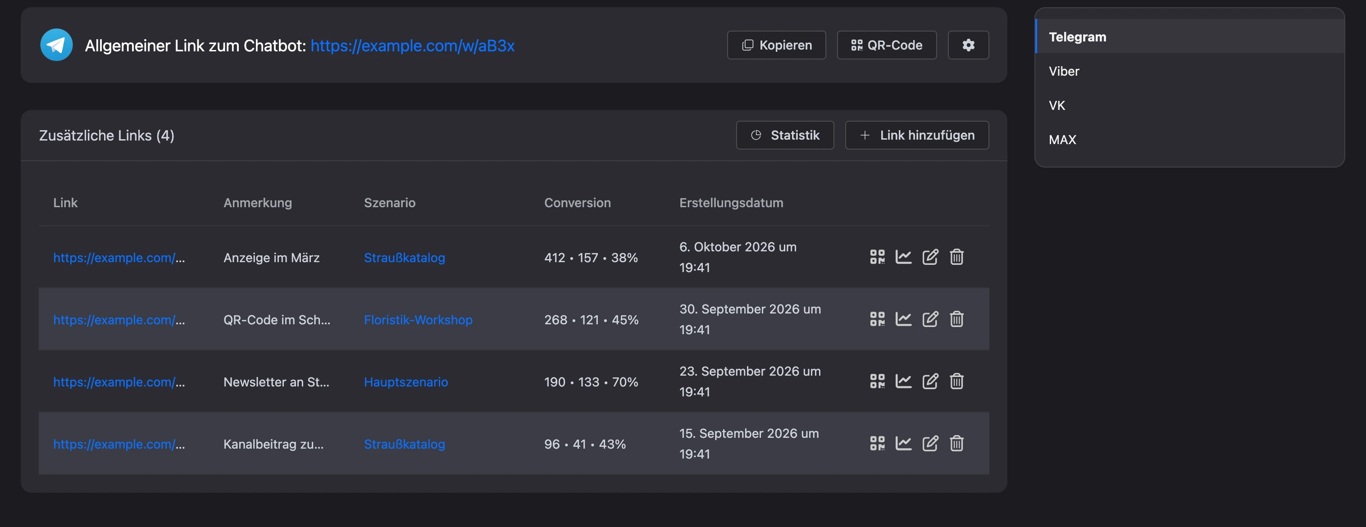1366x527 pixels.
Task: Open statistics chart for Floristik-Workshop row
Action: (x=904, y=319)
